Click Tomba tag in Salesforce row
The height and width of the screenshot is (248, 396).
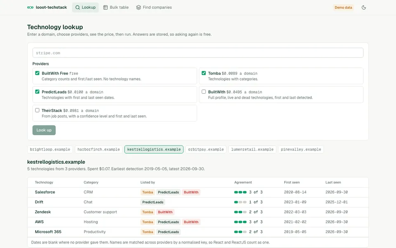click(x=148, y=192)
